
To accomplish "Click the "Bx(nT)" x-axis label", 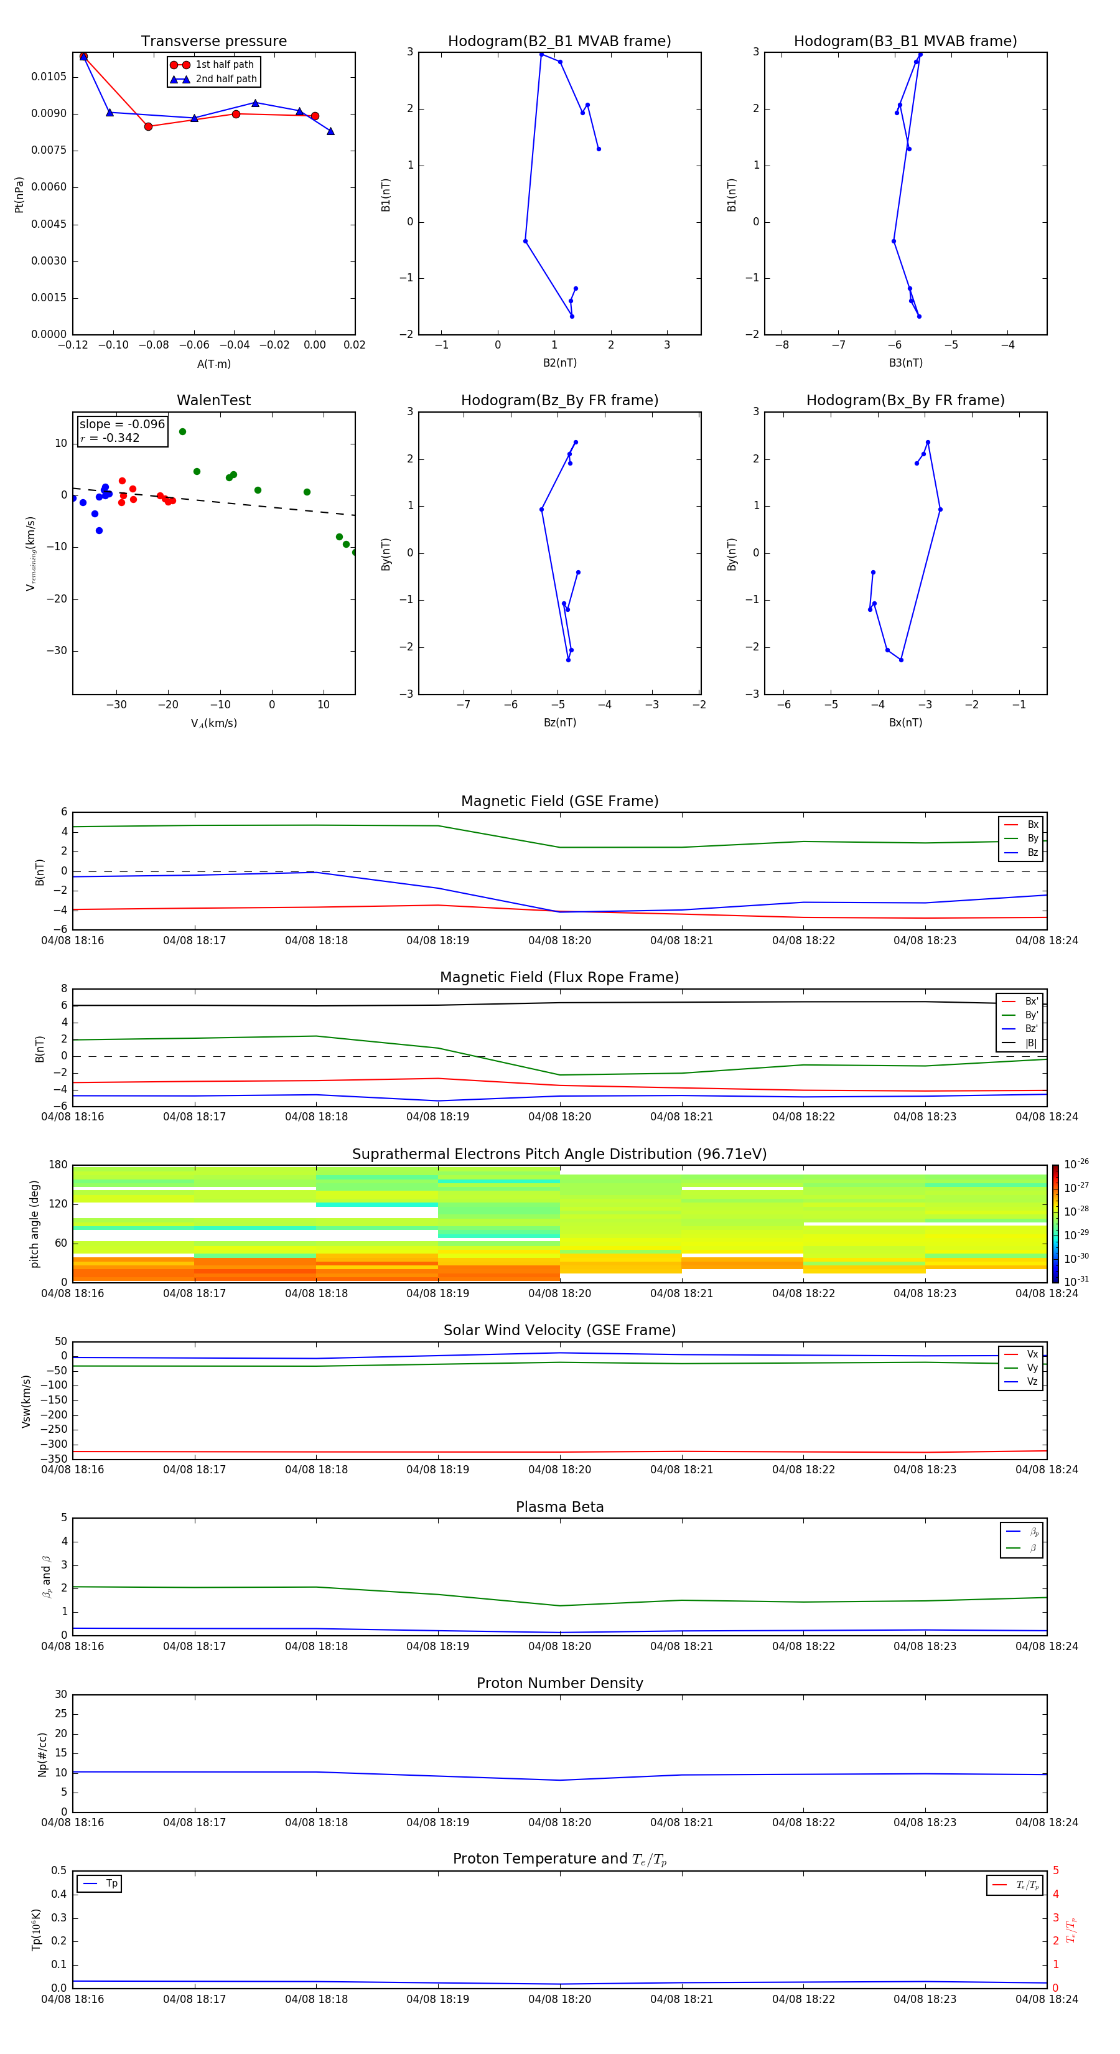I will click(905, 723).
